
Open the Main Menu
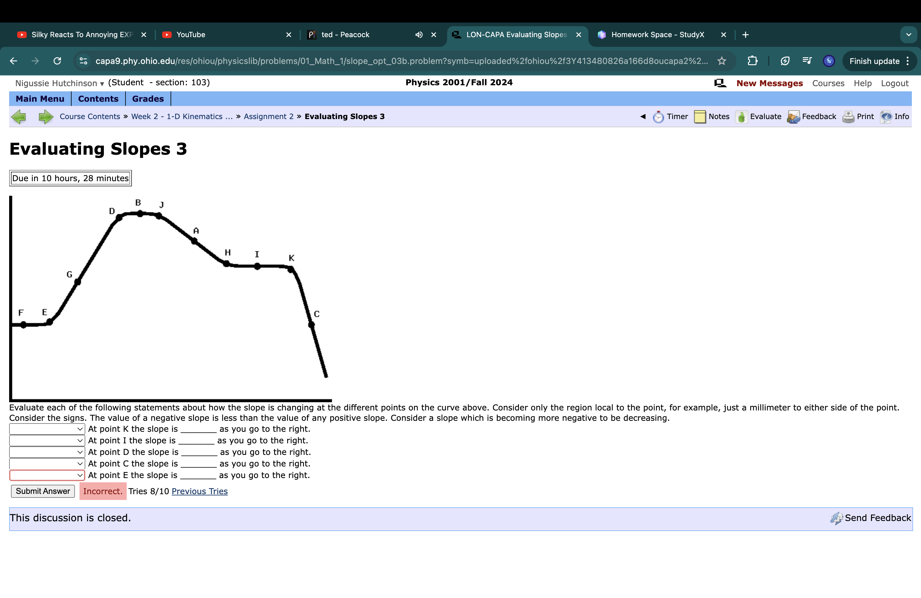[40, 99]
